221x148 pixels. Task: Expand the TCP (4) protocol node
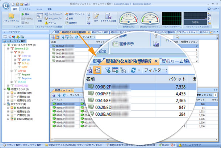pyautogui.click(x=15, y=63)
